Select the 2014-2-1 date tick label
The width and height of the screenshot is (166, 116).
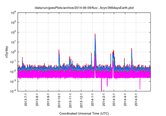click(103, 100)
